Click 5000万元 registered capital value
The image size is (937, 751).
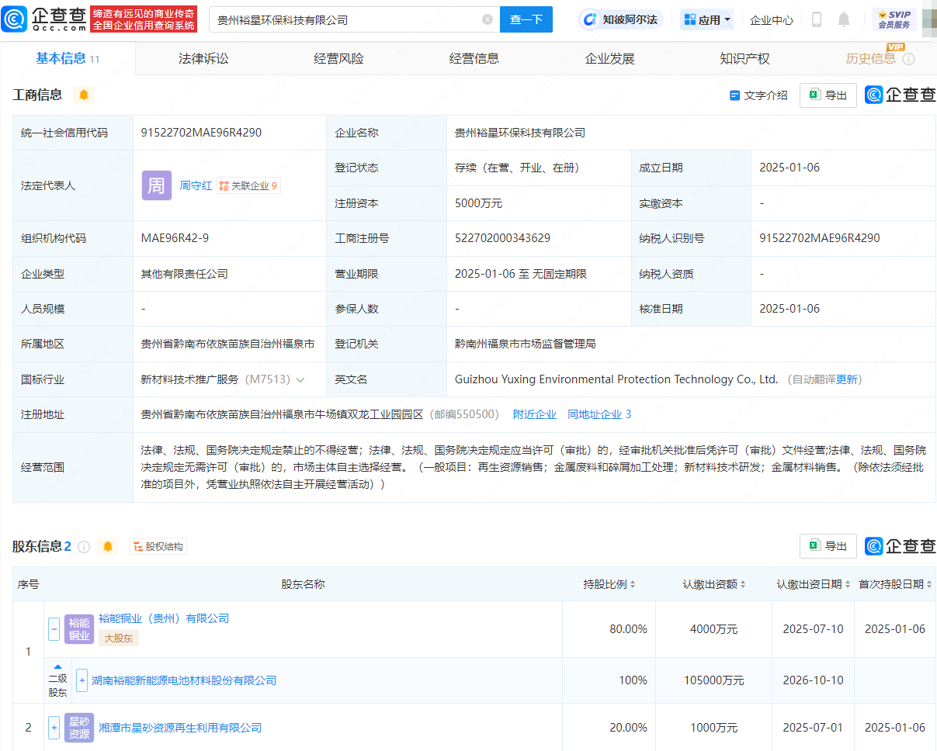[478, 203]
